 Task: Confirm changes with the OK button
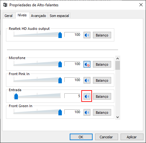81,137
